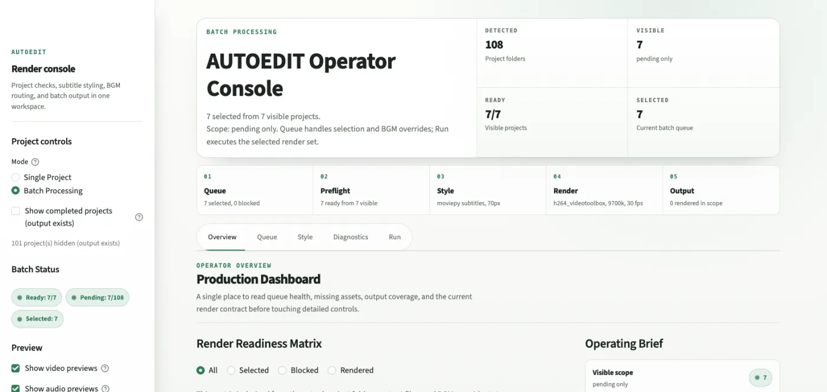Click the Visible 7 pending only stat

click(704, 53)
